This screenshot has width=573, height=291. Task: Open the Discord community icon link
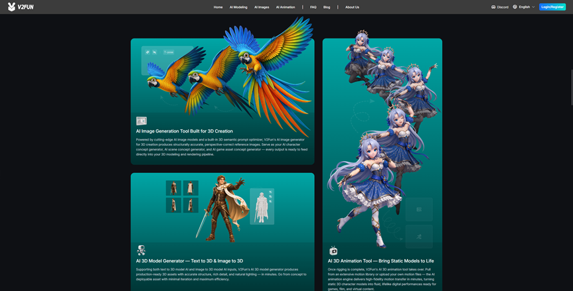(493, 7)
